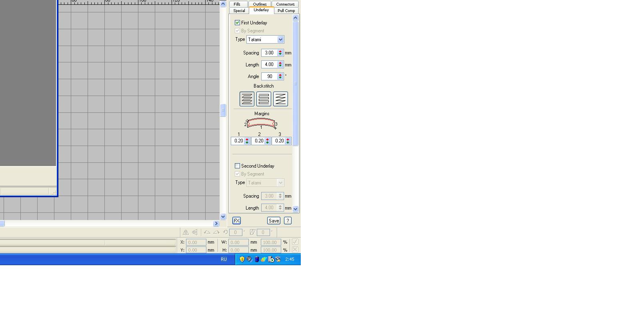The image size is (640, 318).
Task: Click the orange-green feather tray icon
Action: [264, 259]
